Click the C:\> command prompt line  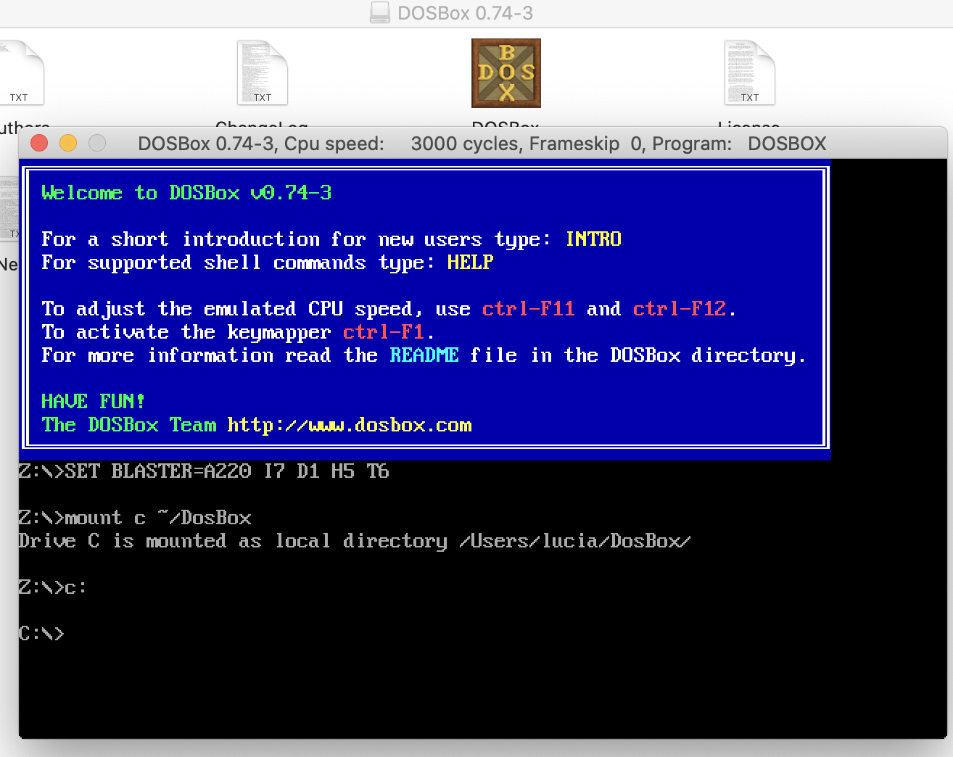tap(41, 634)
